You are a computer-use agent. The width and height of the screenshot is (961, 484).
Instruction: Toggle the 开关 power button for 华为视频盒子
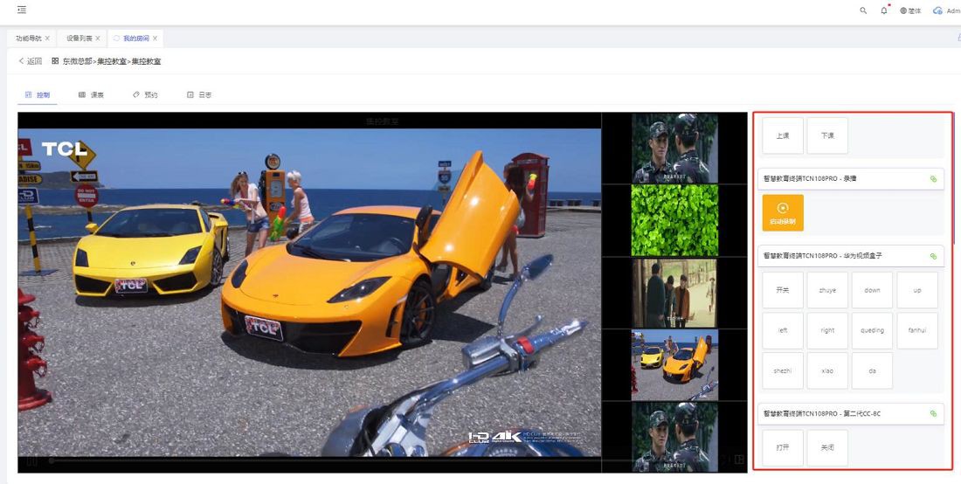coord(783,290)
